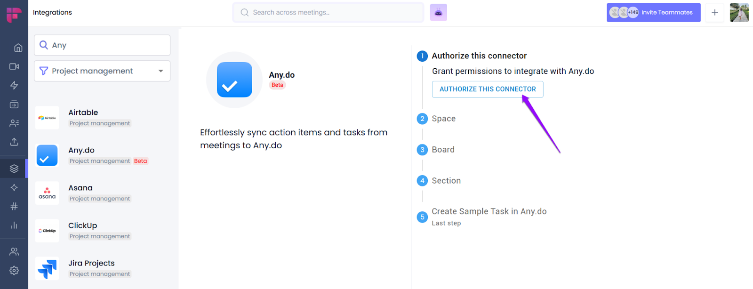753x289 pixels.
Task: Click the large Any.do checkmark logo
Action: pos(234,80)
